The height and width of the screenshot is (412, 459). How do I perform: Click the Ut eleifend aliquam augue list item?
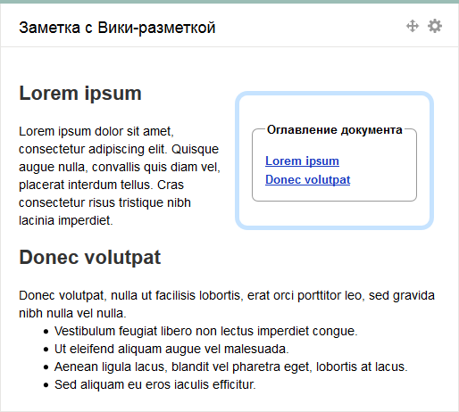[x=171, y=349]
